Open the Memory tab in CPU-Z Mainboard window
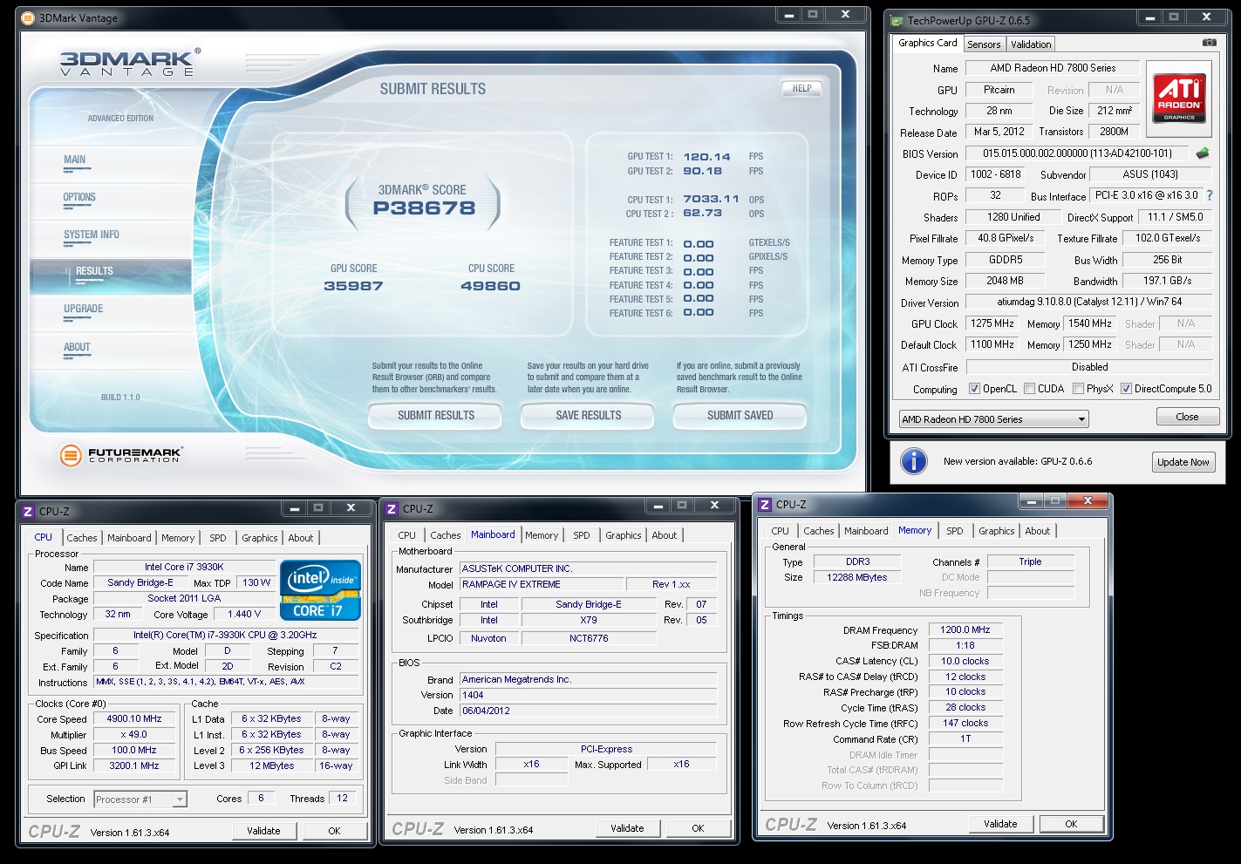 542,535
